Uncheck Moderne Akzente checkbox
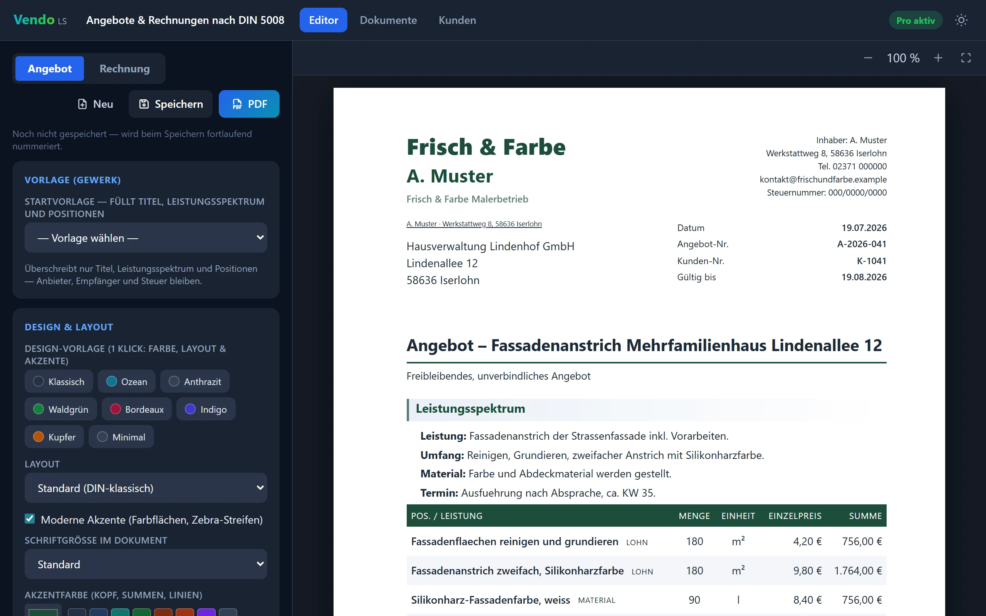 (x=30, y=519)
